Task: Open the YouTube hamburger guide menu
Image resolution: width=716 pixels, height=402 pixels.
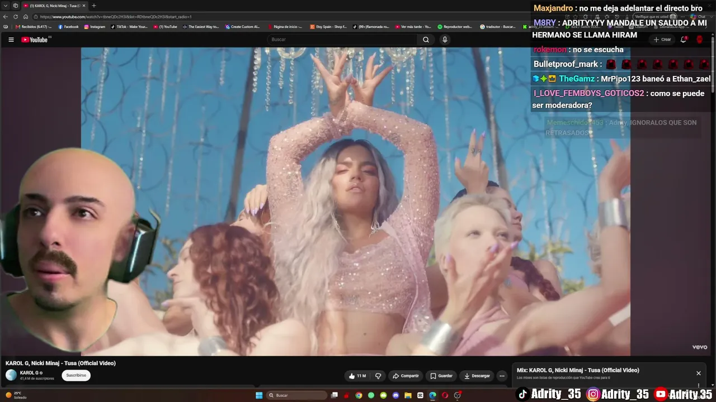Action: pos(11,40)
